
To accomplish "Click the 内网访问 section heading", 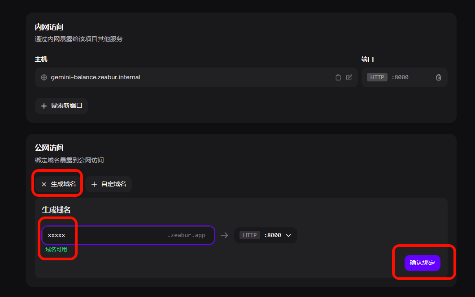I will [49, 28].
